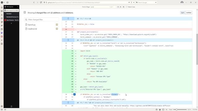The image size is (198, 111).
Task: Open the Downloads panel icon
Action: click(x=2, y=15)
